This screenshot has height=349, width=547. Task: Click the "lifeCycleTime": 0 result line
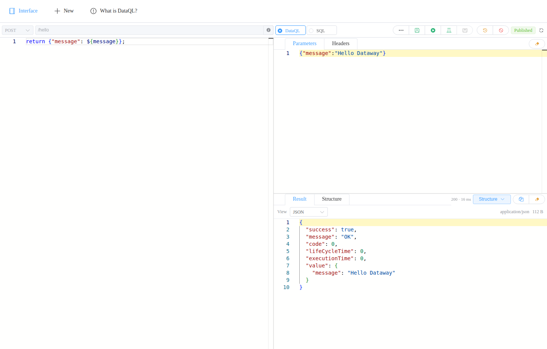pyautogui.click(x=336, y=252)
